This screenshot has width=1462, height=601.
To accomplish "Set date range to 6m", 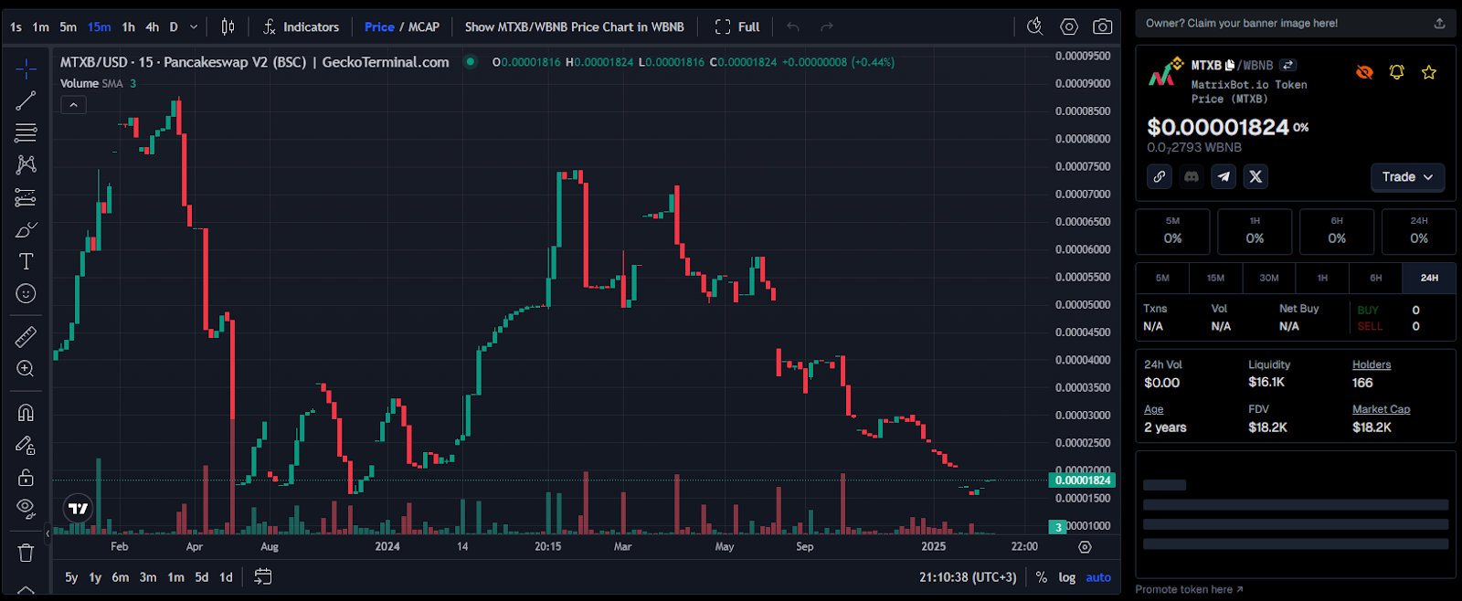I will [x=121, y=577].
